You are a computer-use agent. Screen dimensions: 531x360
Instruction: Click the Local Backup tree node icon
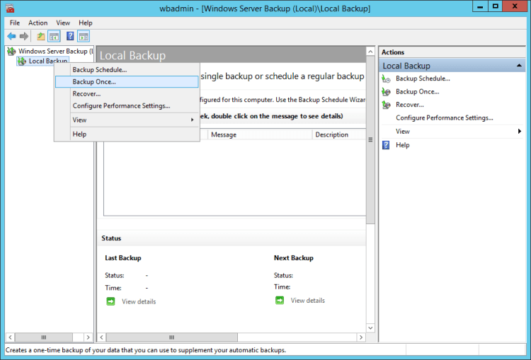pyautogui.click(x=22, y=62)
